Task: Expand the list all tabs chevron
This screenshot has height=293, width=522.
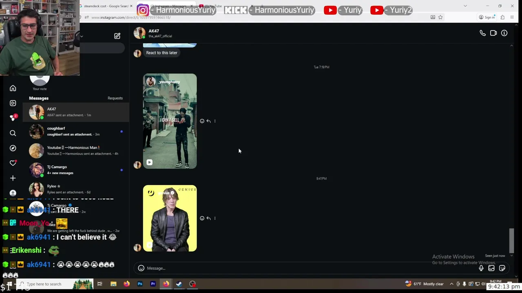Action: click(465, 6)
